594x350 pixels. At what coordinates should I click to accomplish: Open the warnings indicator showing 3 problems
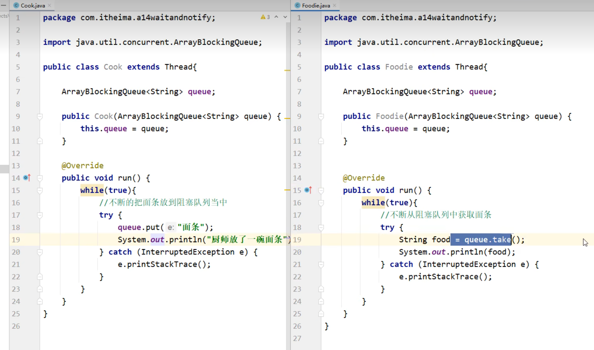(x=265, y=17)
